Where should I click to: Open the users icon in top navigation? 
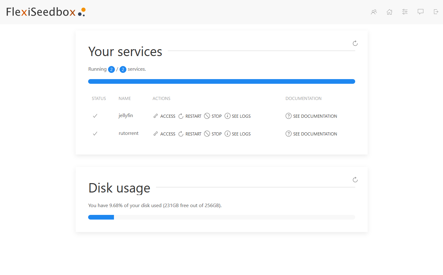tap(374, 12)
